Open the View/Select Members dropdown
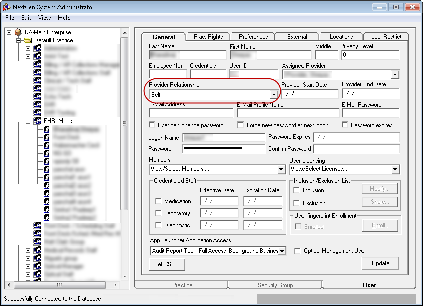 point(281,169)
